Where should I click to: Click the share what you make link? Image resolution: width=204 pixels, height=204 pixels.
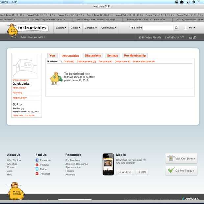(33, 37)
